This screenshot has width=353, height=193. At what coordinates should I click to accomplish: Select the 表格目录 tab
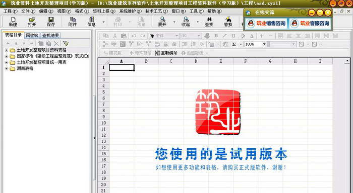point(13,35)
